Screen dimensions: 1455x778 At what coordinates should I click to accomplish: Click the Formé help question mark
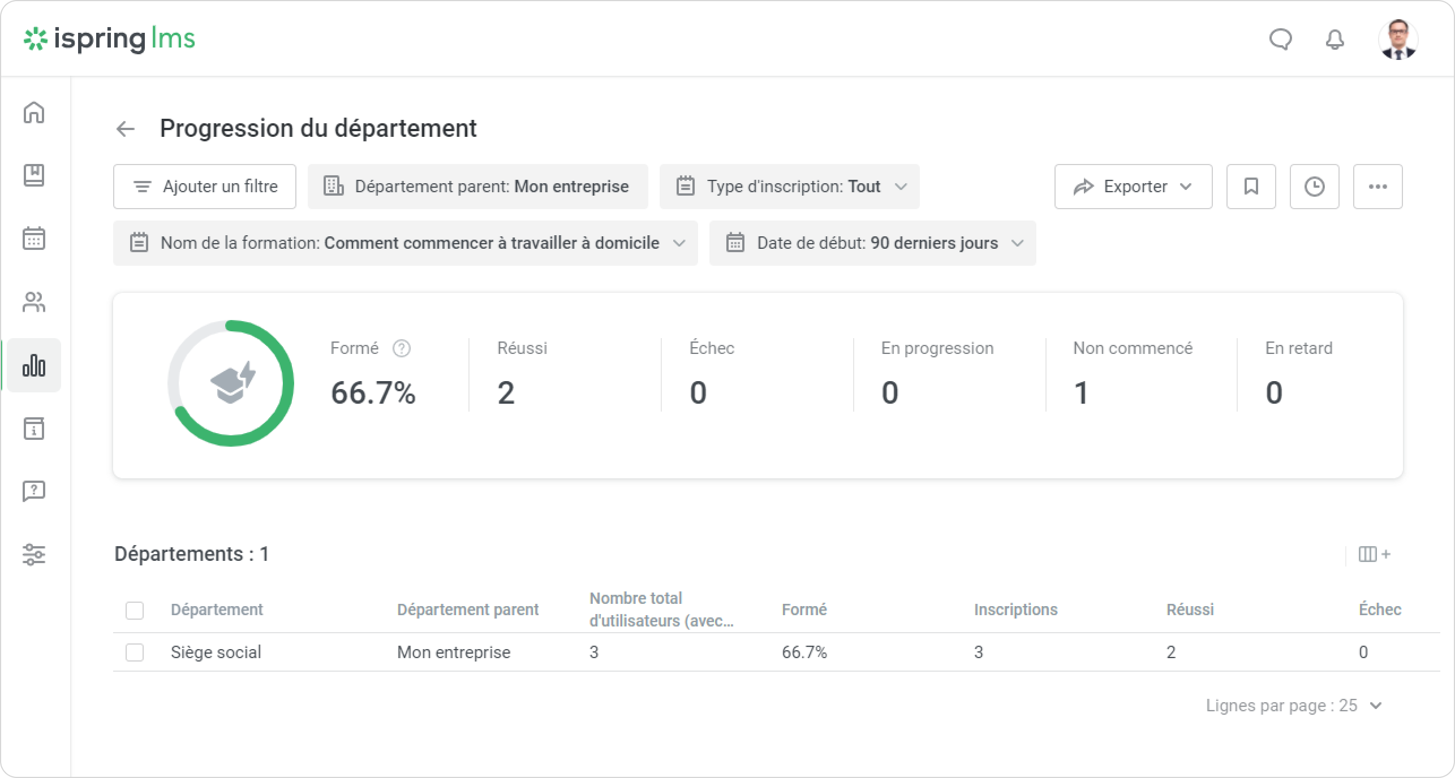(x=402, y=348)
